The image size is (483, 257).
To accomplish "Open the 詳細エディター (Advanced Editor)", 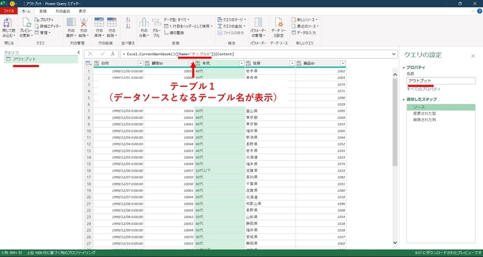I will pyautogui.click(x=48, y=26).
